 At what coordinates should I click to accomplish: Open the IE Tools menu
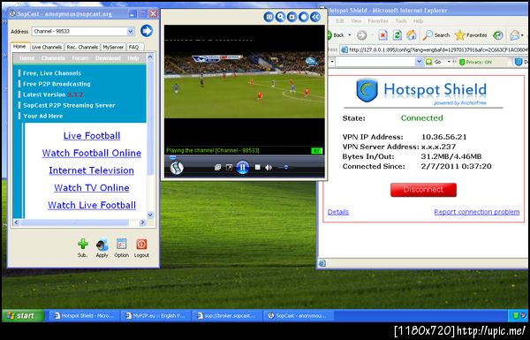[x=401, y=21]
